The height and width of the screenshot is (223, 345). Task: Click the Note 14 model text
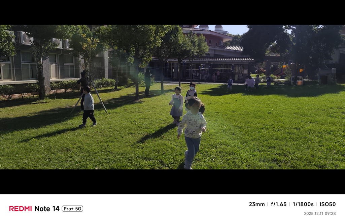(47, 209)
